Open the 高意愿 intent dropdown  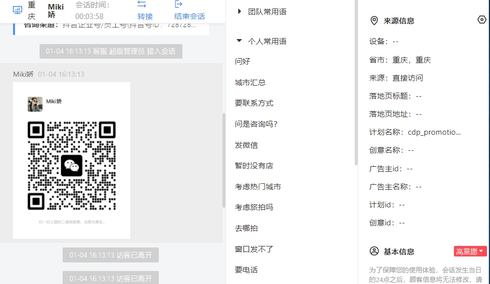click(x=470, y=251)
